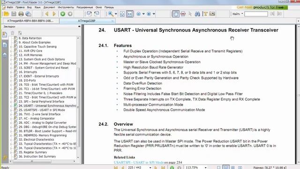
Task: Close the ATmega328P document tab
Action: tap(112, 21)
